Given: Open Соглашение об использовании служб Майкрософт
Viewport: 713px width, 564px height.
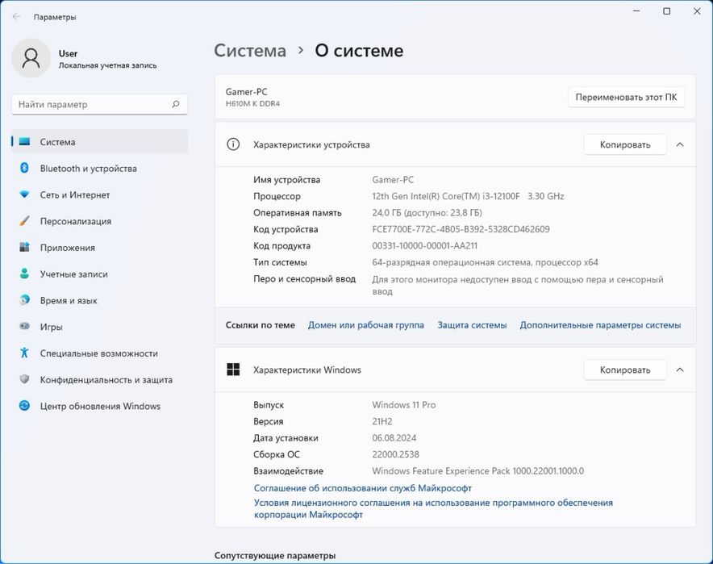Looking at the screenshot, I should coord(362,488).
